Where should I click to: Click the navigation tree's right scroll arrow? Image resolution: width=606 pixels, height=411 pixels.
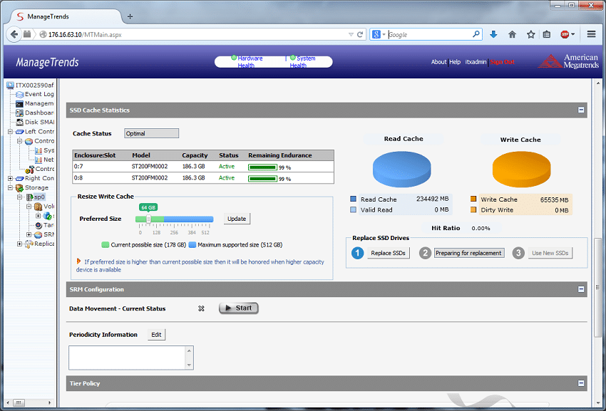[49, 402]
